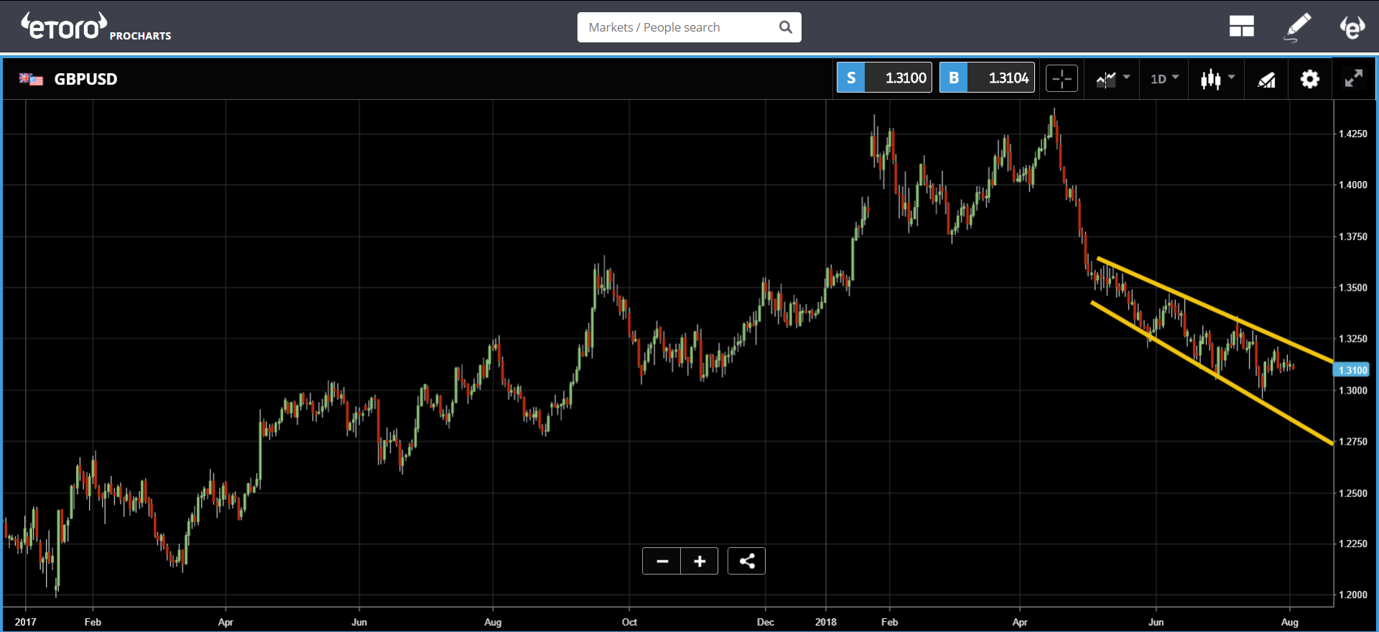Open the compare instruments dropdown
Screen dimensions: 1379x632
point(1112,78)
